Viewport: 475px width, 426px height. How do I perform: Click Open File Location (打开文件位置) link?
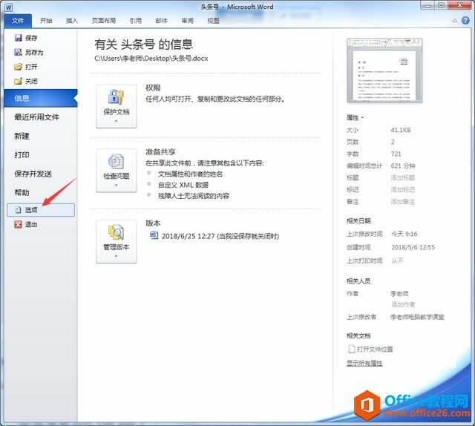click(371, 349)
